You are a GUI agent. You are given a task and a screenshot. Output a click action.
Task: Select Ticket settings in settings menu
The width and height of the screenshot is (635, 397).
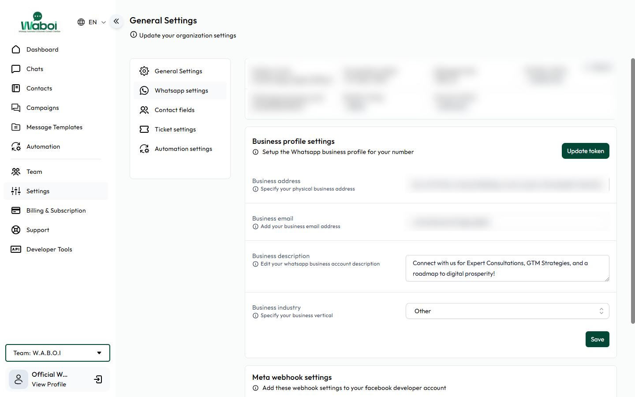point(175,129)
